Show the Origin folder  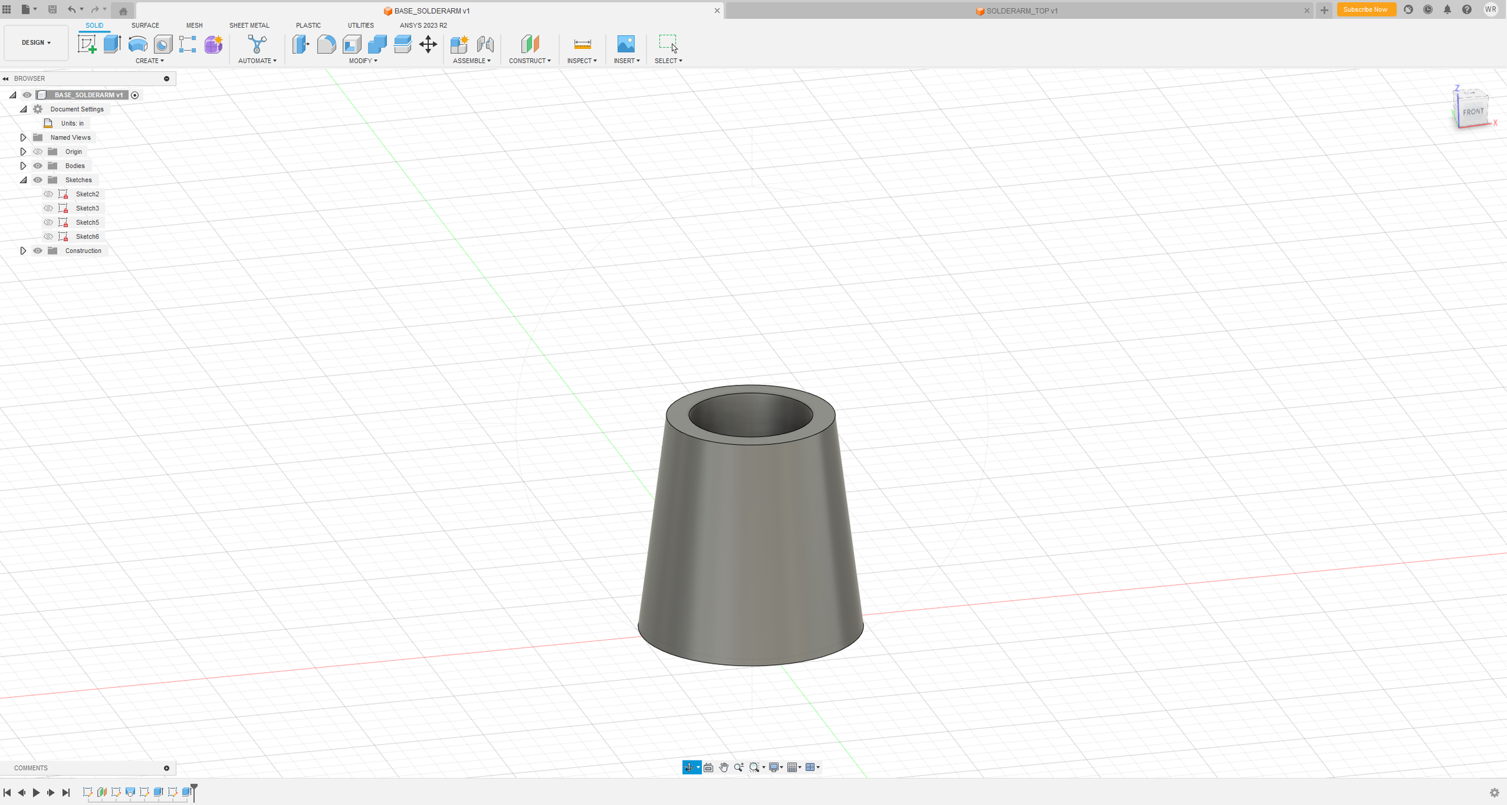[x=38, y=151]
